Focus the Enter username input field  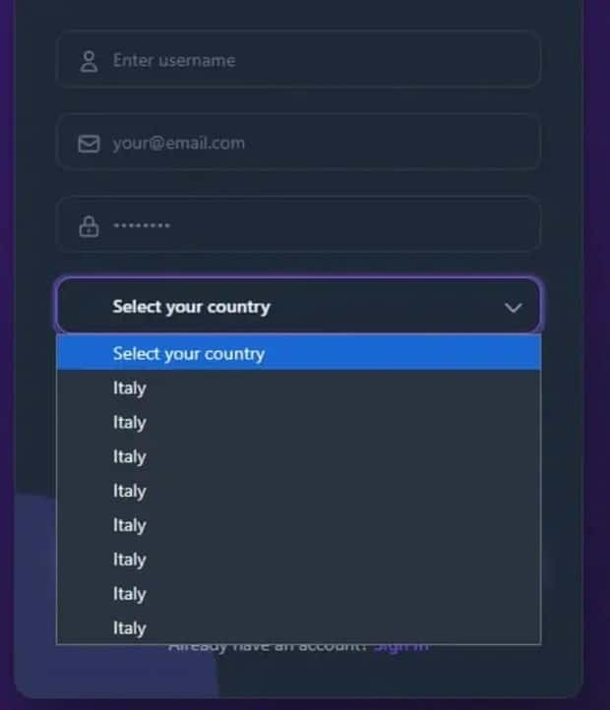[315, 60]
